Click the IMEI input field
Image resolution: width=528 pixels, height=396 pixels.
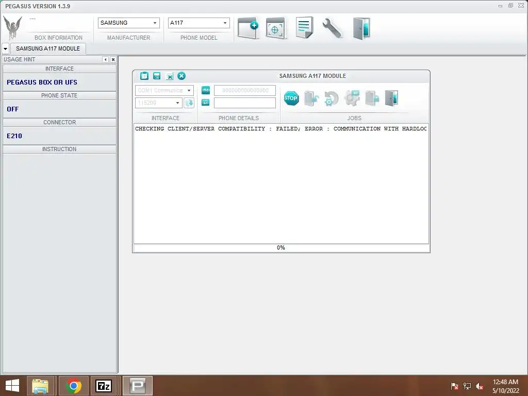[245, 90]
